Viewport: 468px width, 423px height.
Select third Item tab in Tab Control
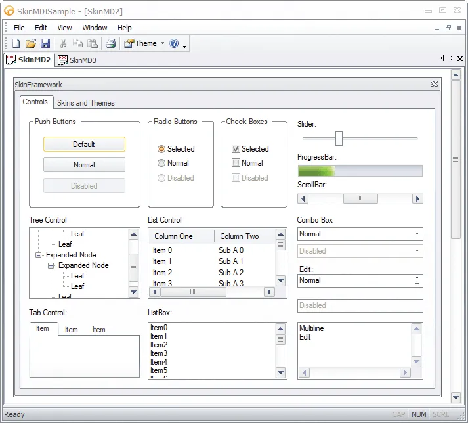point(99,330)
